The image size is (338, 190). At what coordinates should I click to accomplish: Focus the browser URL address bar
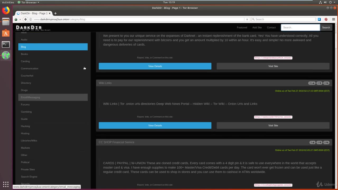pos(139,19)
